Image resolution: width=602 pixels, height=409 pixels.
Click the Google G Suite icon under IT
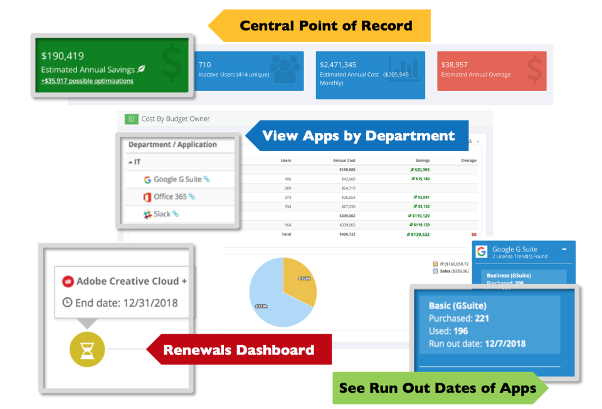tap(147, 179)
